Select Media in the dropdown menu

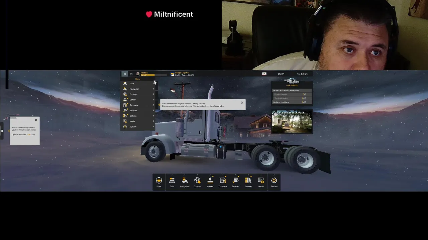[138, 121]
